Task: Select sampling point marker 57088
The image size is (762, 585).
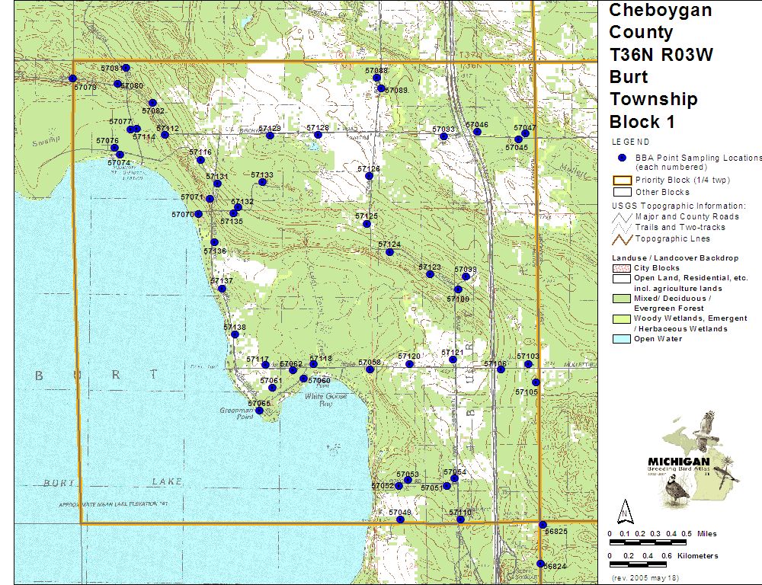Action: (x=376, y=78)
